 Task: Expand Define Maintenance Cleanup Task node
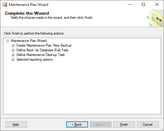(13, 55)
